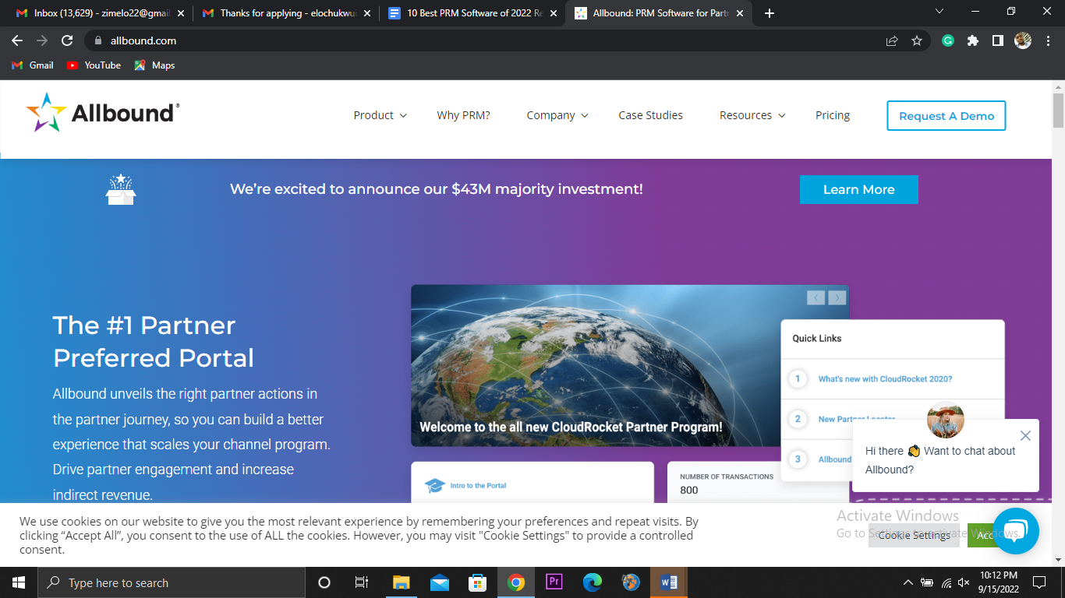Click the share page icon in address bar
1065x598 pixels.
point(892,40)
